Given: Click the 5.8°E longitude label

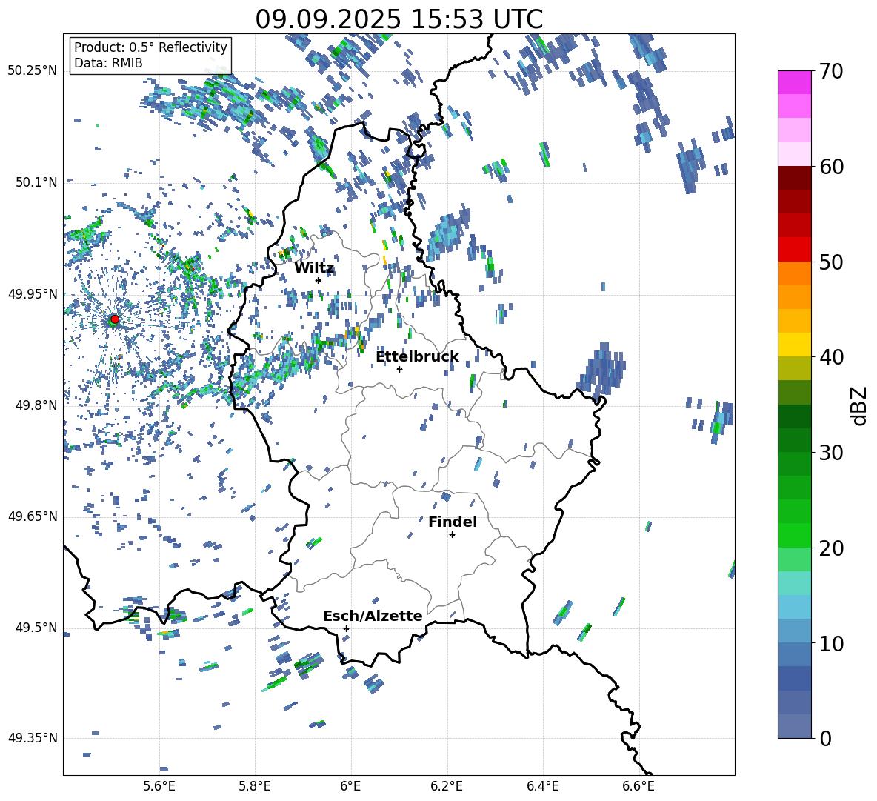Looking at the screenshot, I should coord(255,786).
